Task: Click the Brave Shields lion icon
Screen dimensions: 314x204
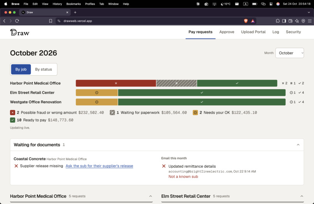Action: (246, 21)
